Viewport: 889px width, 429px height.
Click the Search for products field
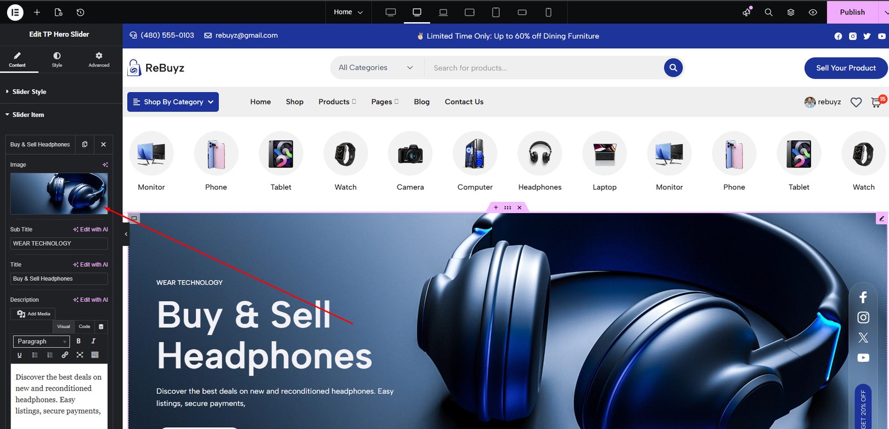(x=543, y=68)
